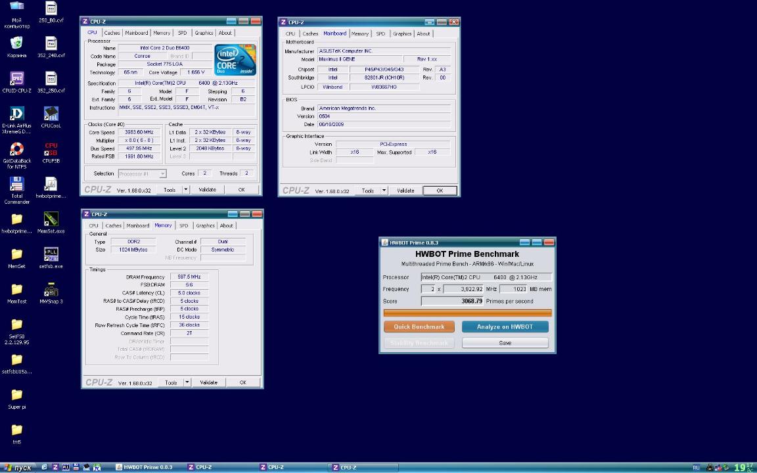Open the MemSet.exe desktop icon
The height and width of the screenshot is (473, 757).
click(x=51, y=222)
